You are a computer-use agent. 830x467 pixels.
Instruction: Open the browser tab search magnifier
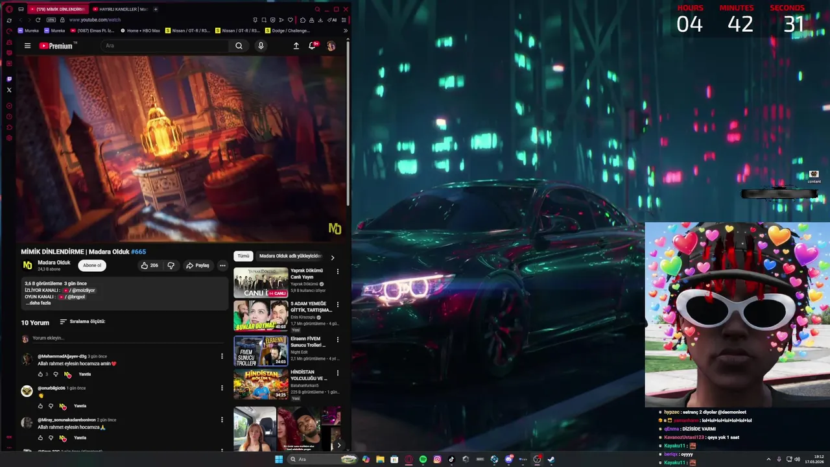tap(318, 9)
